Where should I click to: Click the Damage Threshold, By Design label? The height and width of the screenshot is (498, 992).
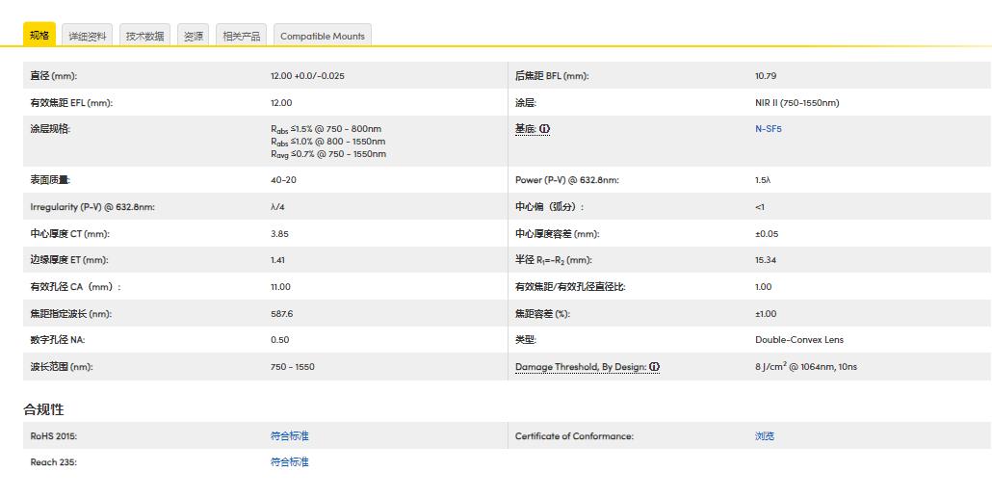[581, 367]
